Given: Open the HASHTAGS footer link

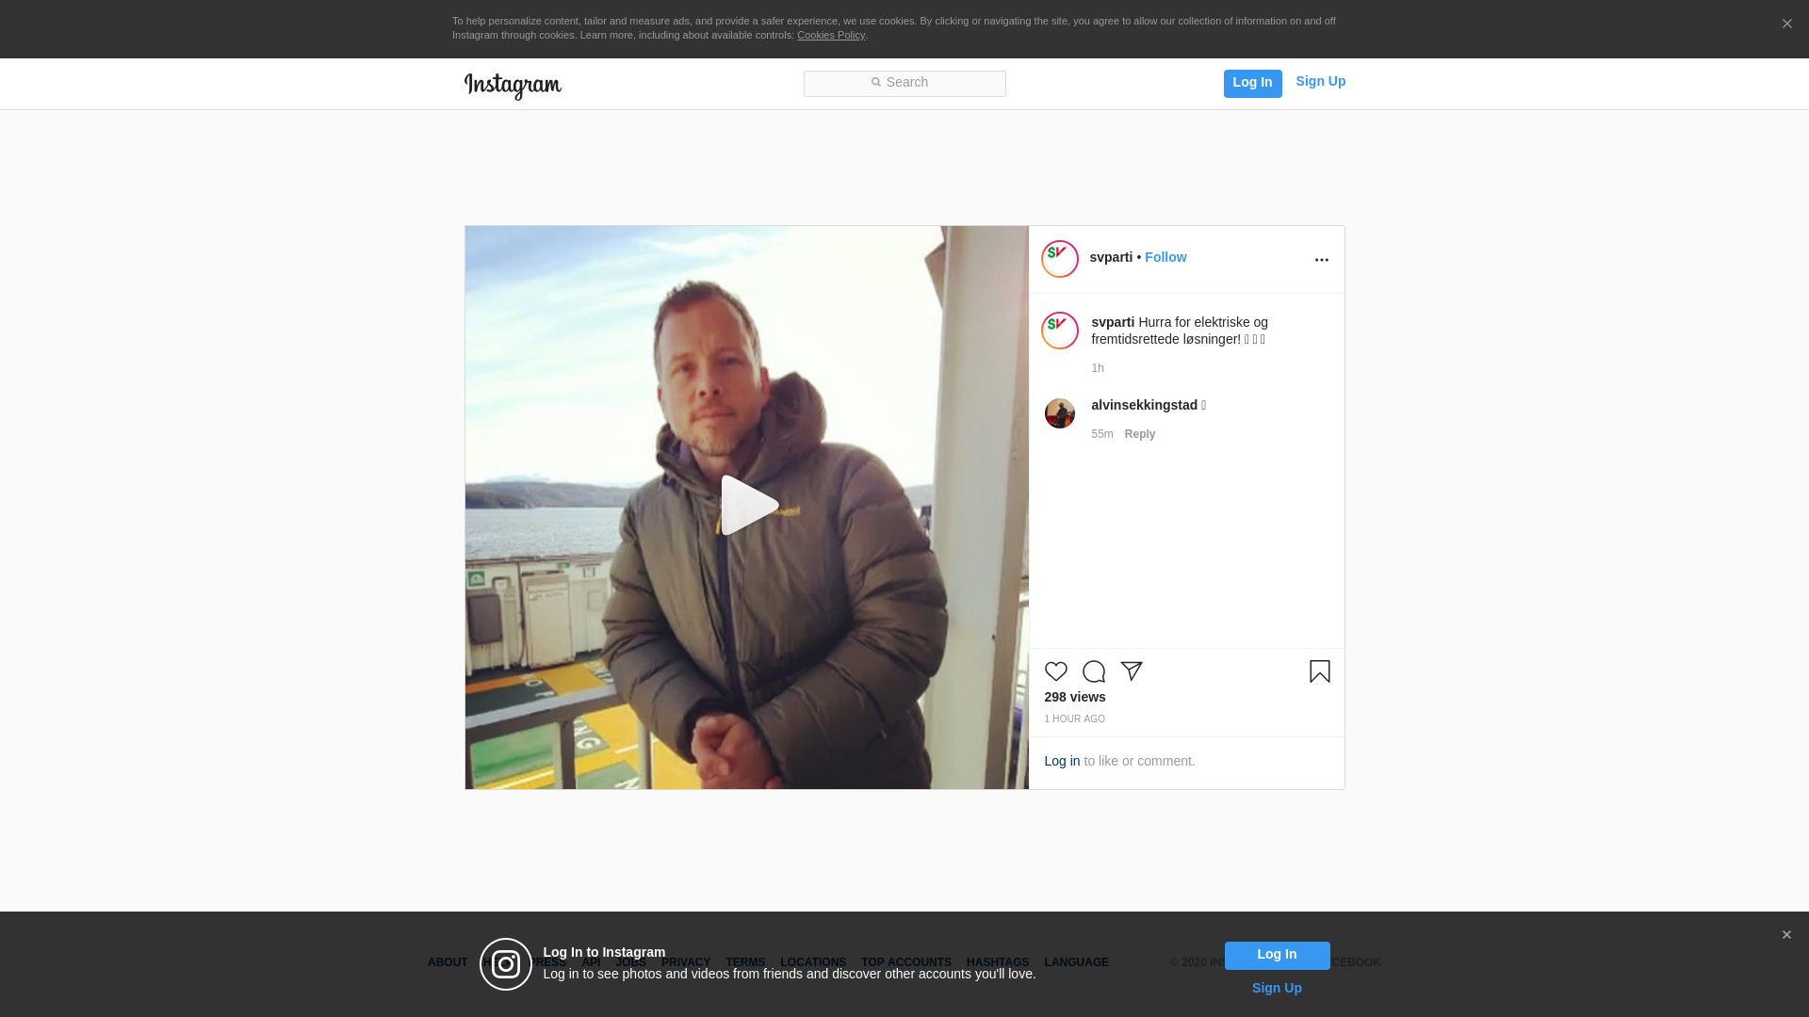Looking at the screenshot, I should click(998, 962).
